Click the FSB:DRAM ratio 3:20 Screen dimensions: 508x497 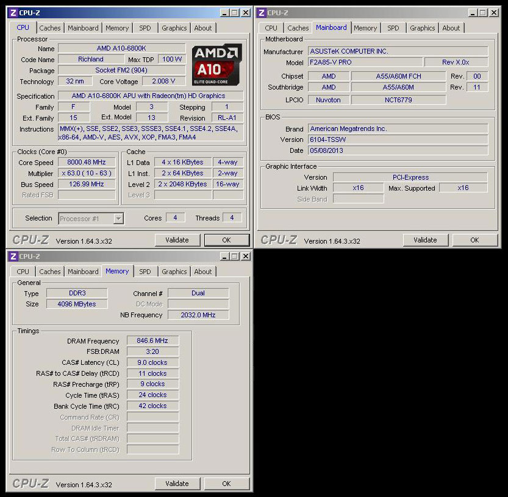tap(152, 351)
